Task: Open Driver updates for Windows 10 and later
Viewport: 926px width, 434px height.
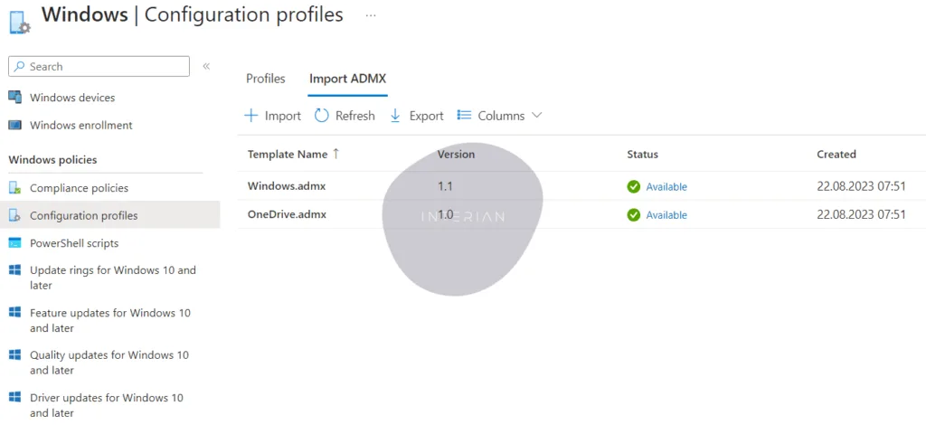Action: [107, 405]
